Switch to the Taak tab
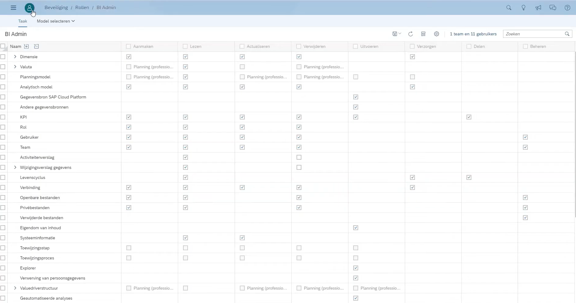576x303 pixels. [23, 21]
